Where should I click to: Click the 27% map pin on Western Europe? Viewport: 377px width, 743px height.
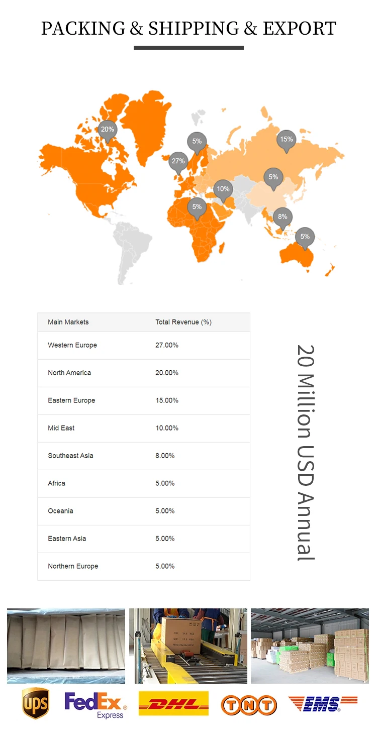coord(178,162)
